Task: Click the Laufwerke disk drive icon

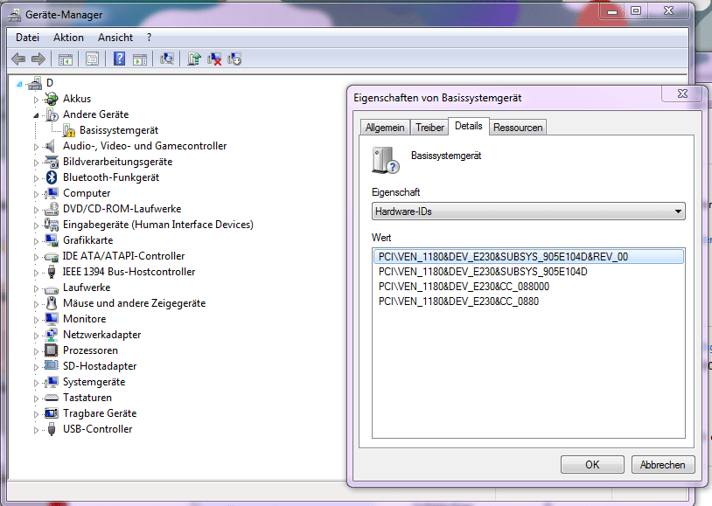Action: (52, 288)
